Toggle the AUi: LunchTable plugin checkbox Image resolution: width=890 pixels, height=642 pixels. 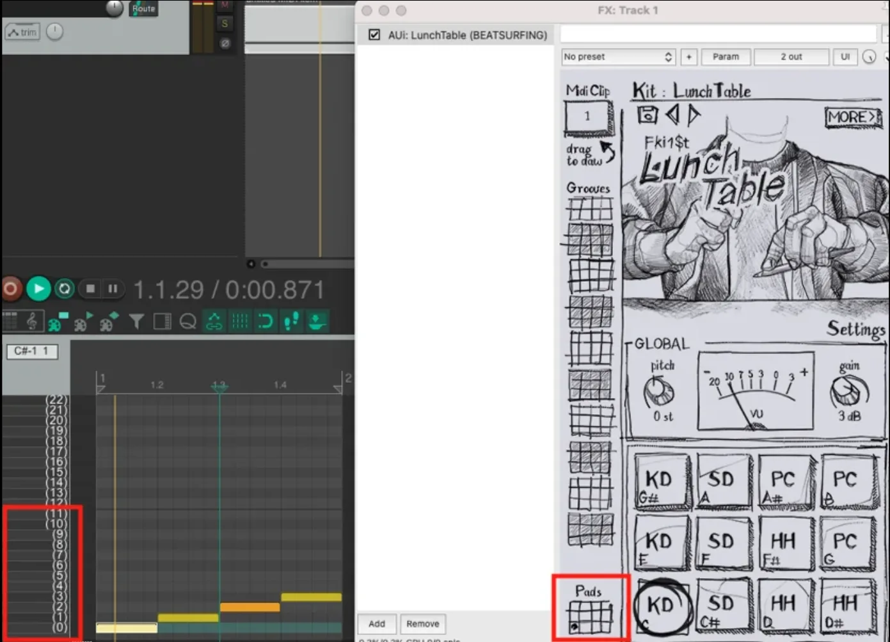[x=374, y=35]
